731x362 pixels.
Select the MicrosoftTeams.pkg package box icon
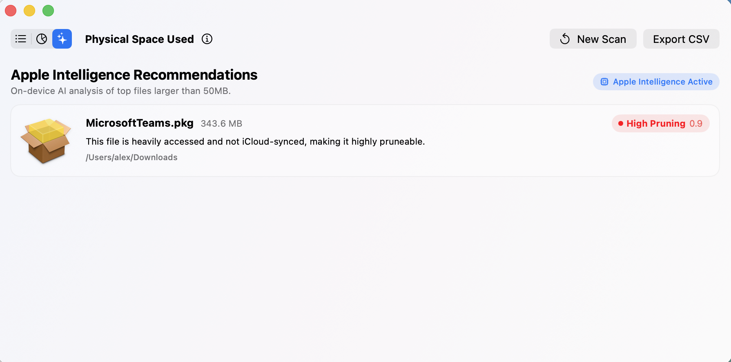tap(46, 141)
